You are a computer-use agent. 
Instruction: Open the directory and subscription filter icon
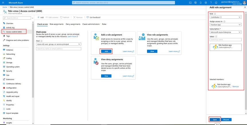tap(195, 3)
